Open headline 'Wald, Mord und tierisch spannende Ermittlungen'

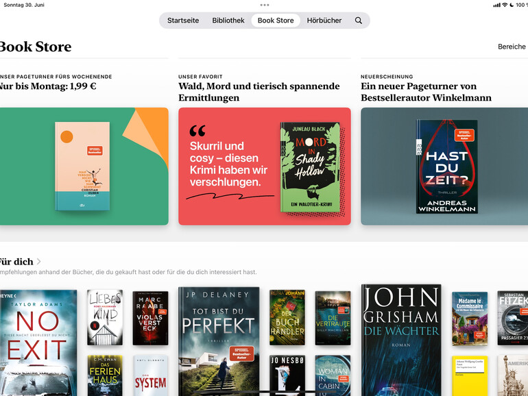coord(259,92)
